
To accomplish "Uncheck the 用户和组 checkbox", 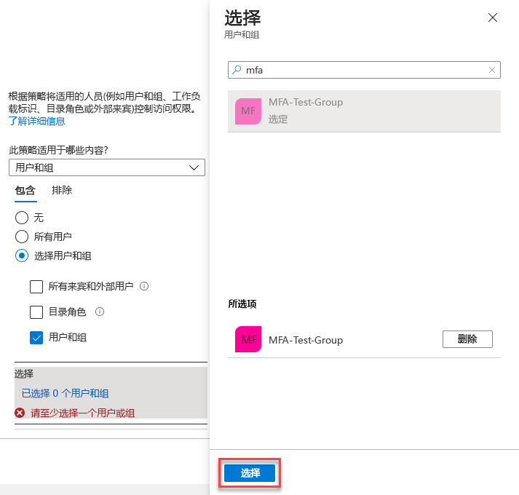I will point(36,338).
